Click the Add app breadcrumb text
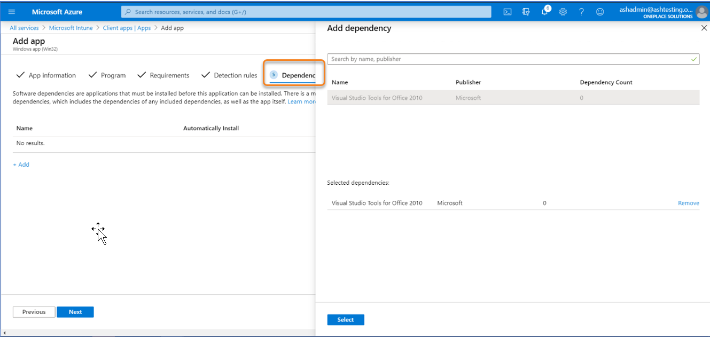This screenshot has width=710, height=337. point(172,28)
